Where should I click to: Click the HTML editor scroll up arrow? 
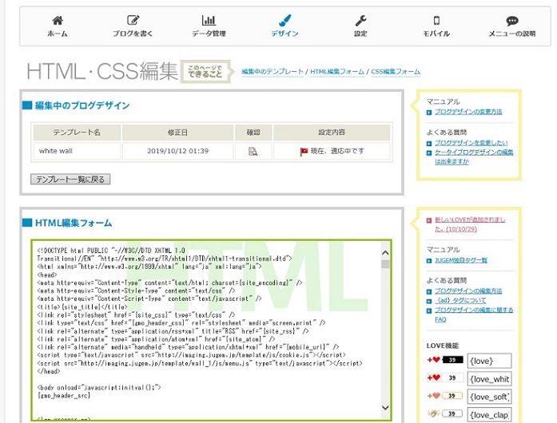tap(385, 253)
